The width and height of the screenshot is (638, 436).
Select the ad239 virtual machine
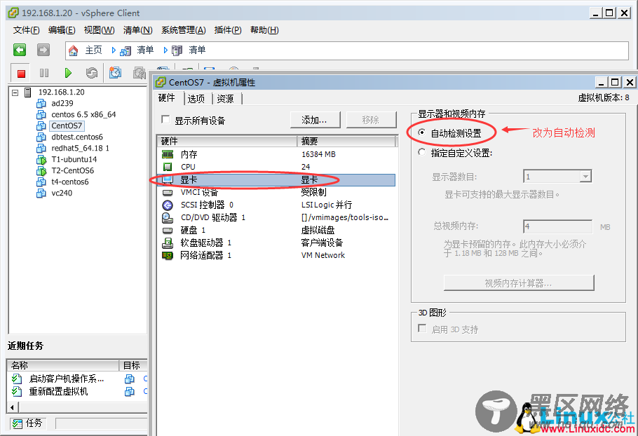(x=62, y=103)
